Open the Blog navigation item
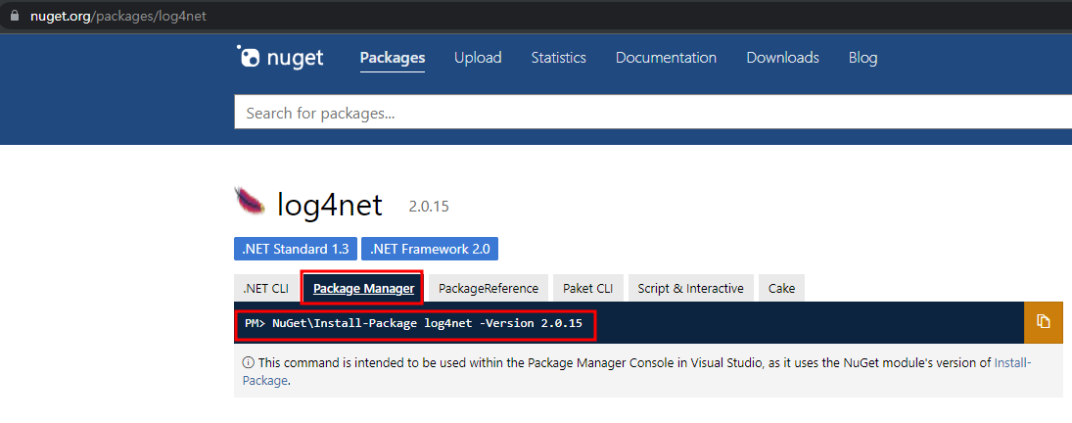This screenshot has height=423, width=1072. [x=862, y=58]
